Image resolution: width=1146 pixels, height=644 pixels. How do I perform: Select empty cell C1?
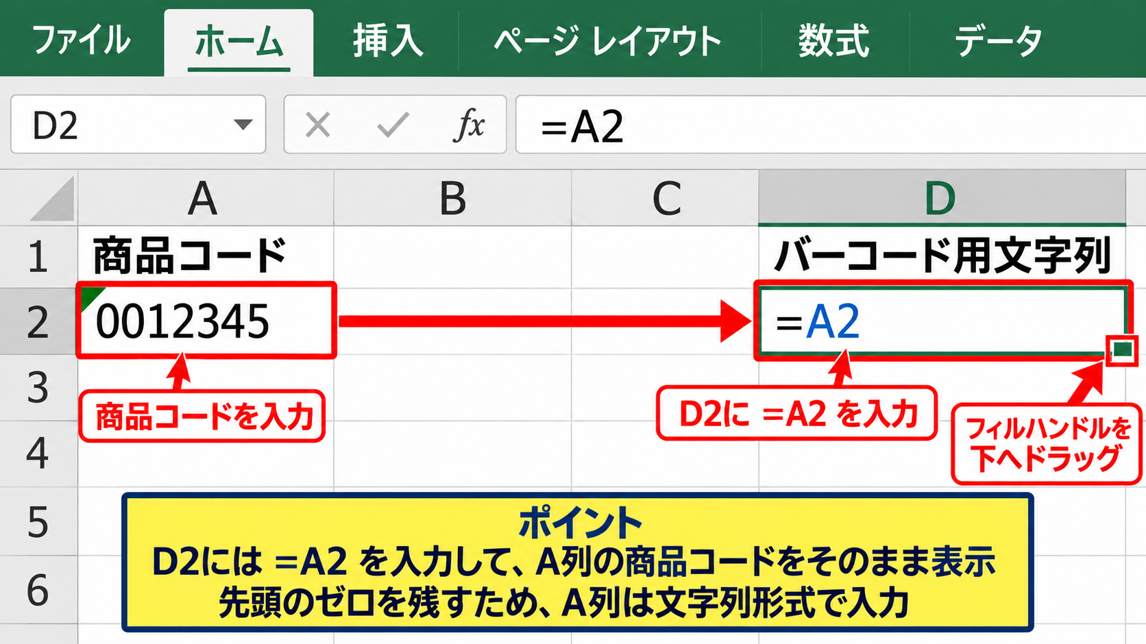[x=666, y=257]
